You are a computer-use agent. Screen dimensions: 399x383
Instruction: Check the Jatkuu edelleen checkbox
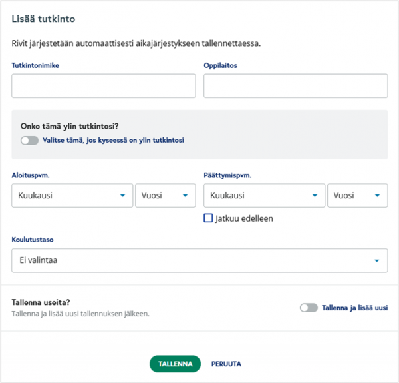(208, 218)
